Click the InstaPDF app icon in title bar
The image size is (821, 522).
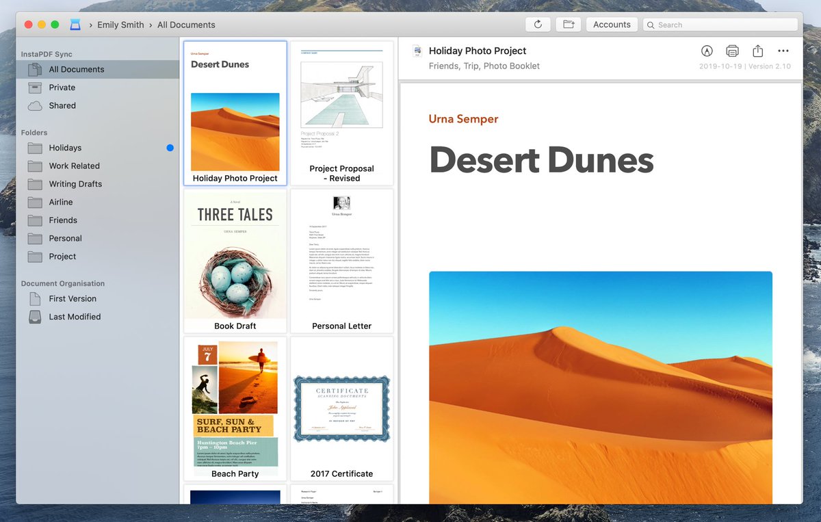(x=75, y=25)
